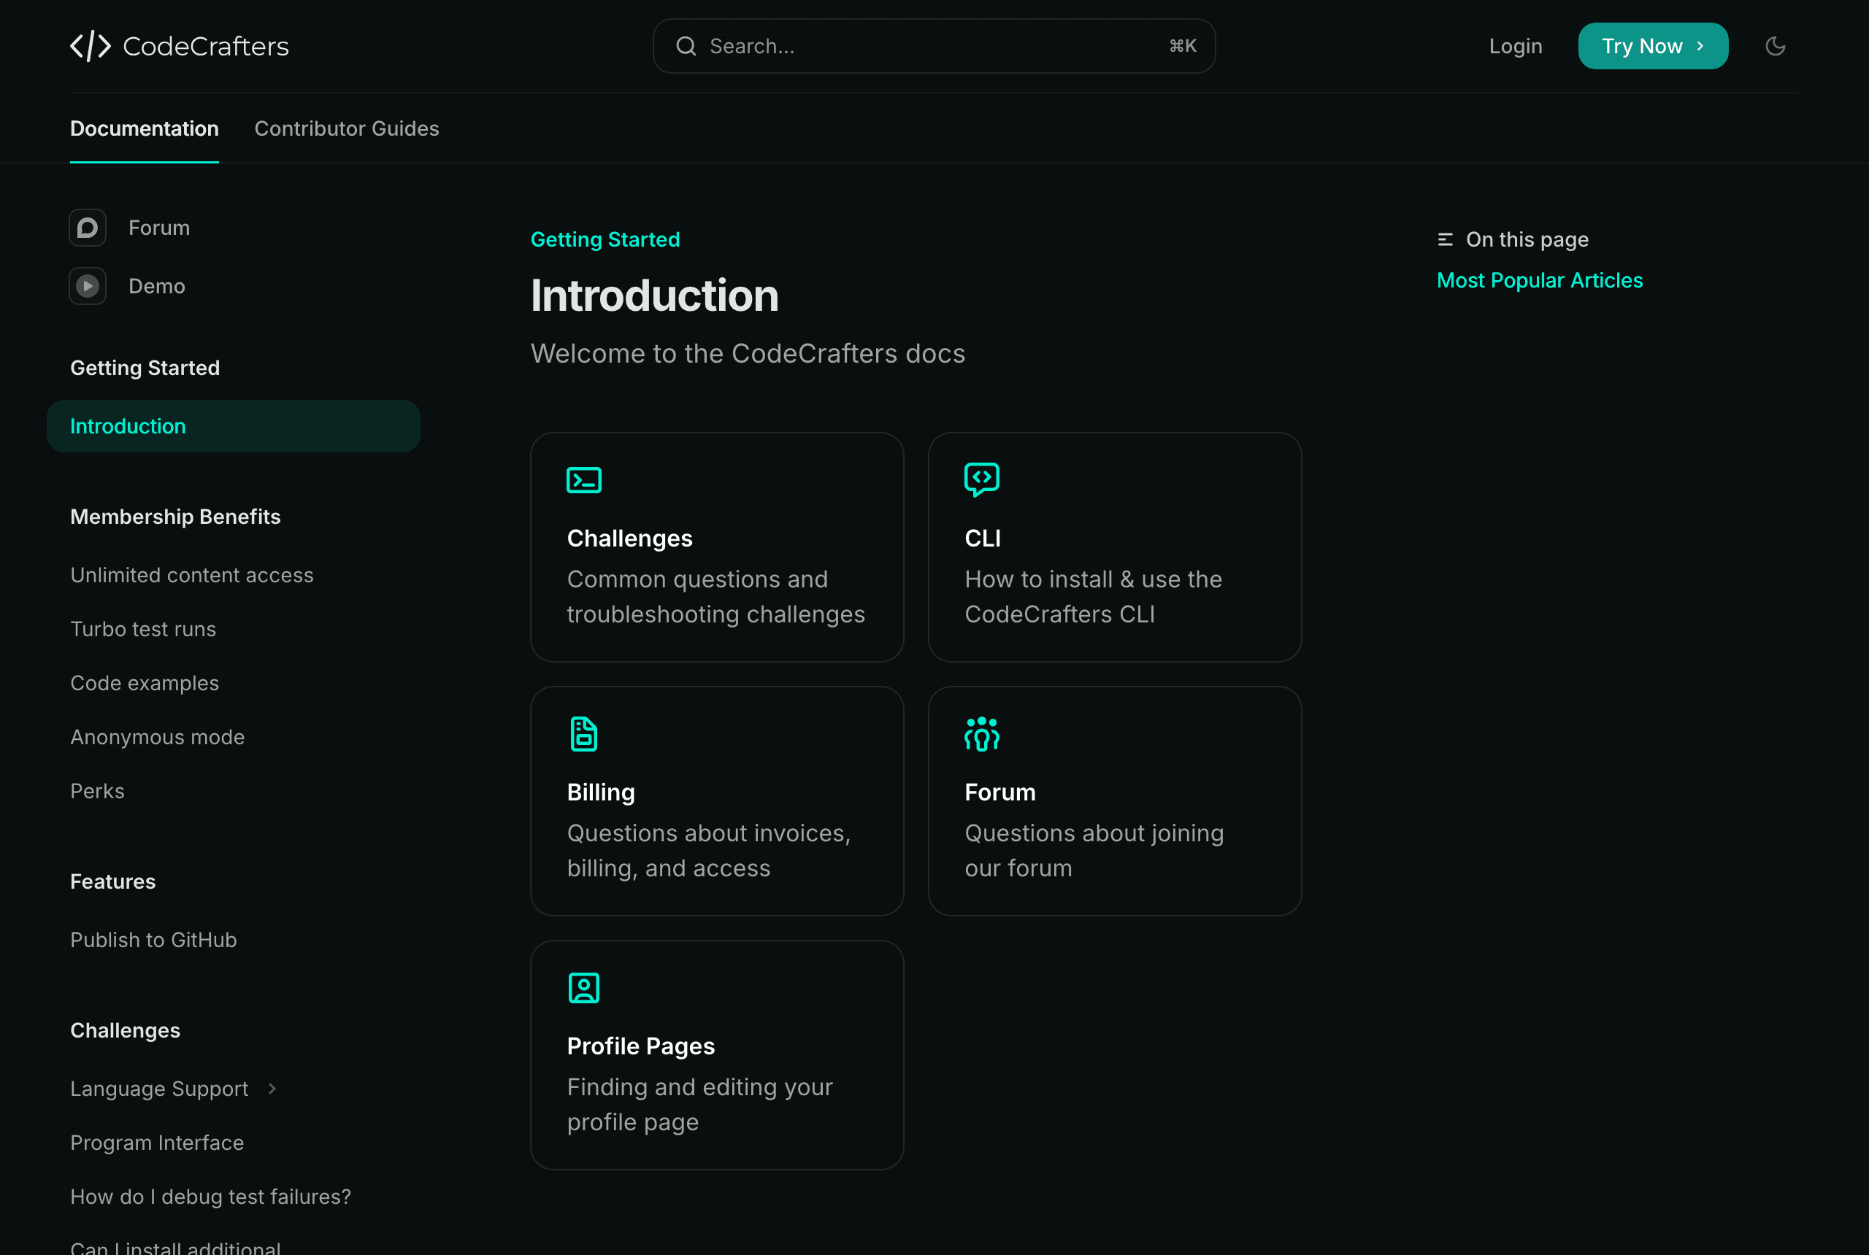Screen dimensions: 1869x1255
Task: Click 'Common questions and troubleshooting challenges' text
Action: [716, 597]
